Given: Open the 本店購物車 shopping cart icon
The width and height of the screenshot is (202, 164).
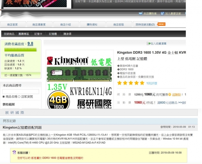Looking at the screenshot, I should 141,14.
